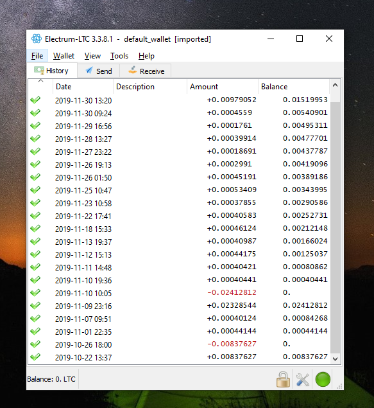Viewport: 374px width, 408px height.
Task: Select amount +0.02328544
Action: [x=232, y=305]
